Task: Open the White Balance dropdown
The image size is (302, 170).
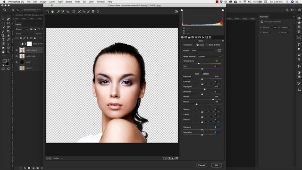Action: click(209, 57)
